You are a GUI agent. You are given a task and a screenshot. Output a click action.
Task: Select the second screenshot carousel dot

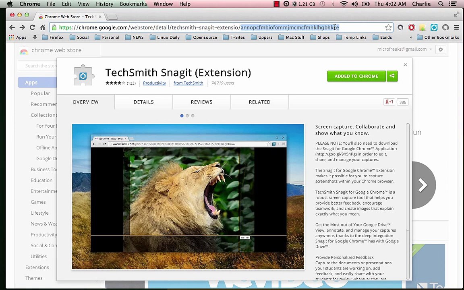pyautogui.click(x=187, y=116)
